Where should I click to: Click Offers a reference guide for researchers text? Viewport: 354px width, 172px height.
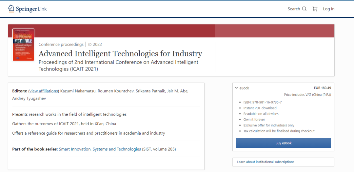[88, 133]
